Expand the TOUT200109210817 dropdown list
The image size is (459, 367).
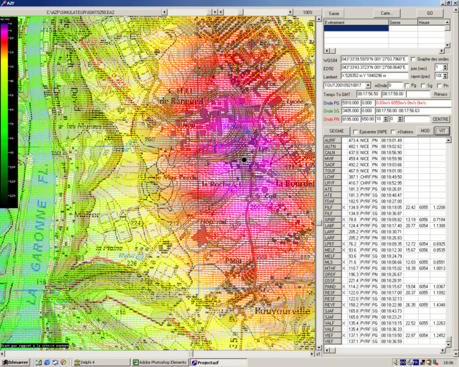[369, 85]
